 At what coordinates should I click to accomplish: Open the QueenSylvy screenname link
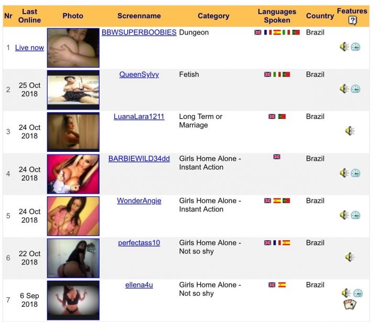click(x=139, y=74)
